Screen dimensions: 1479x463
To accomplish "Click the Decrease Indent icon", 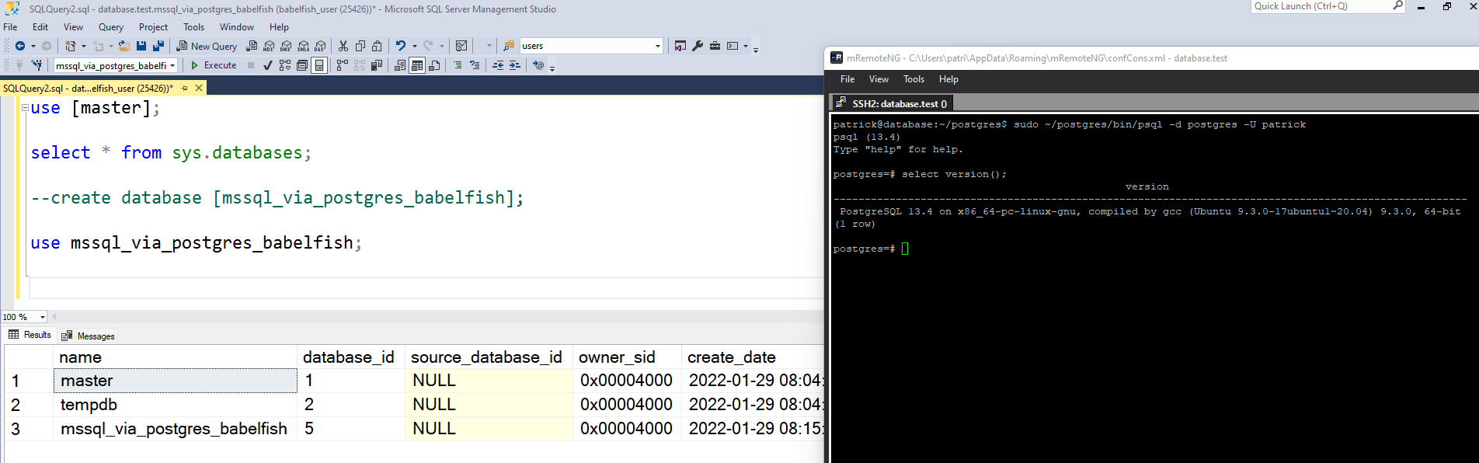I will pos(498,65).
